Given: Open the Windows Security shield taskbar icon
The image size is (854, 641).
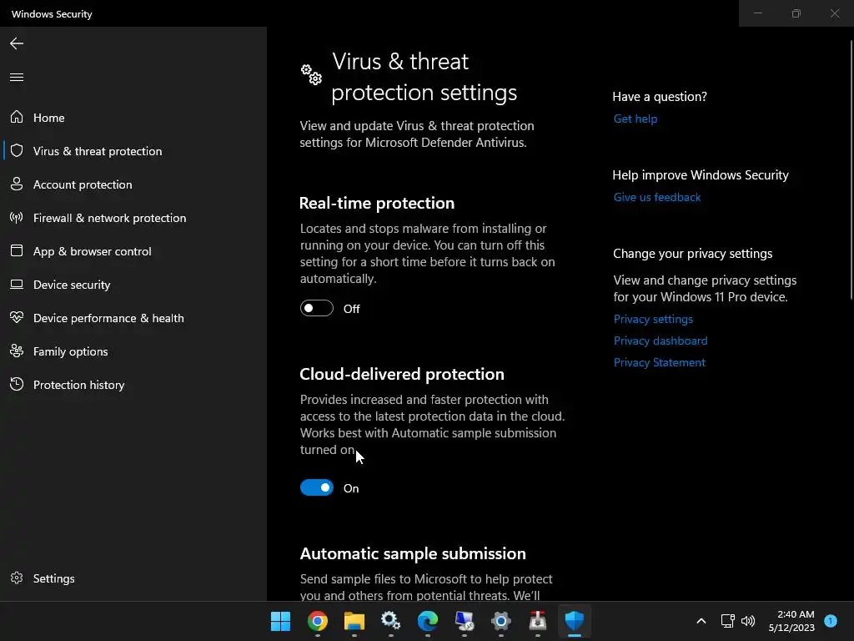Looking at the screenshot, I should (574, 621).
